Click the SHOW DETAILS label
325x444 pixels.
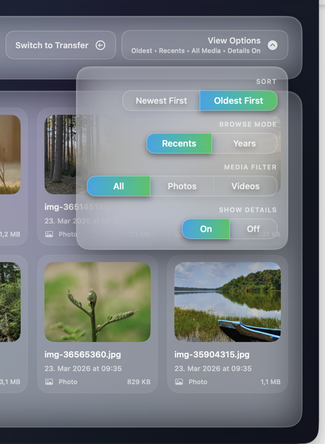[248, 210]
